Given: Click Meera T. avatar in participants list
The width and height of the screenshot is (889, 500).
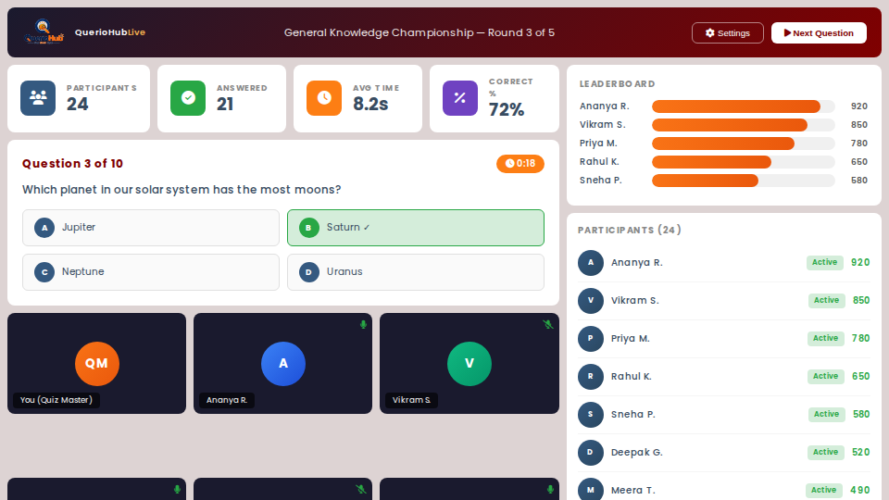Looking at the screenshot, I should pos(591,491).
